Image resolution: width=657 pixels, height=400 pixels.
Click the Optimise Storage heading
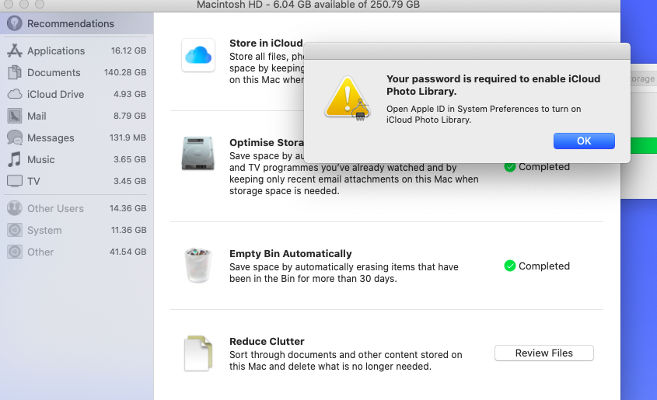(267, 143)
